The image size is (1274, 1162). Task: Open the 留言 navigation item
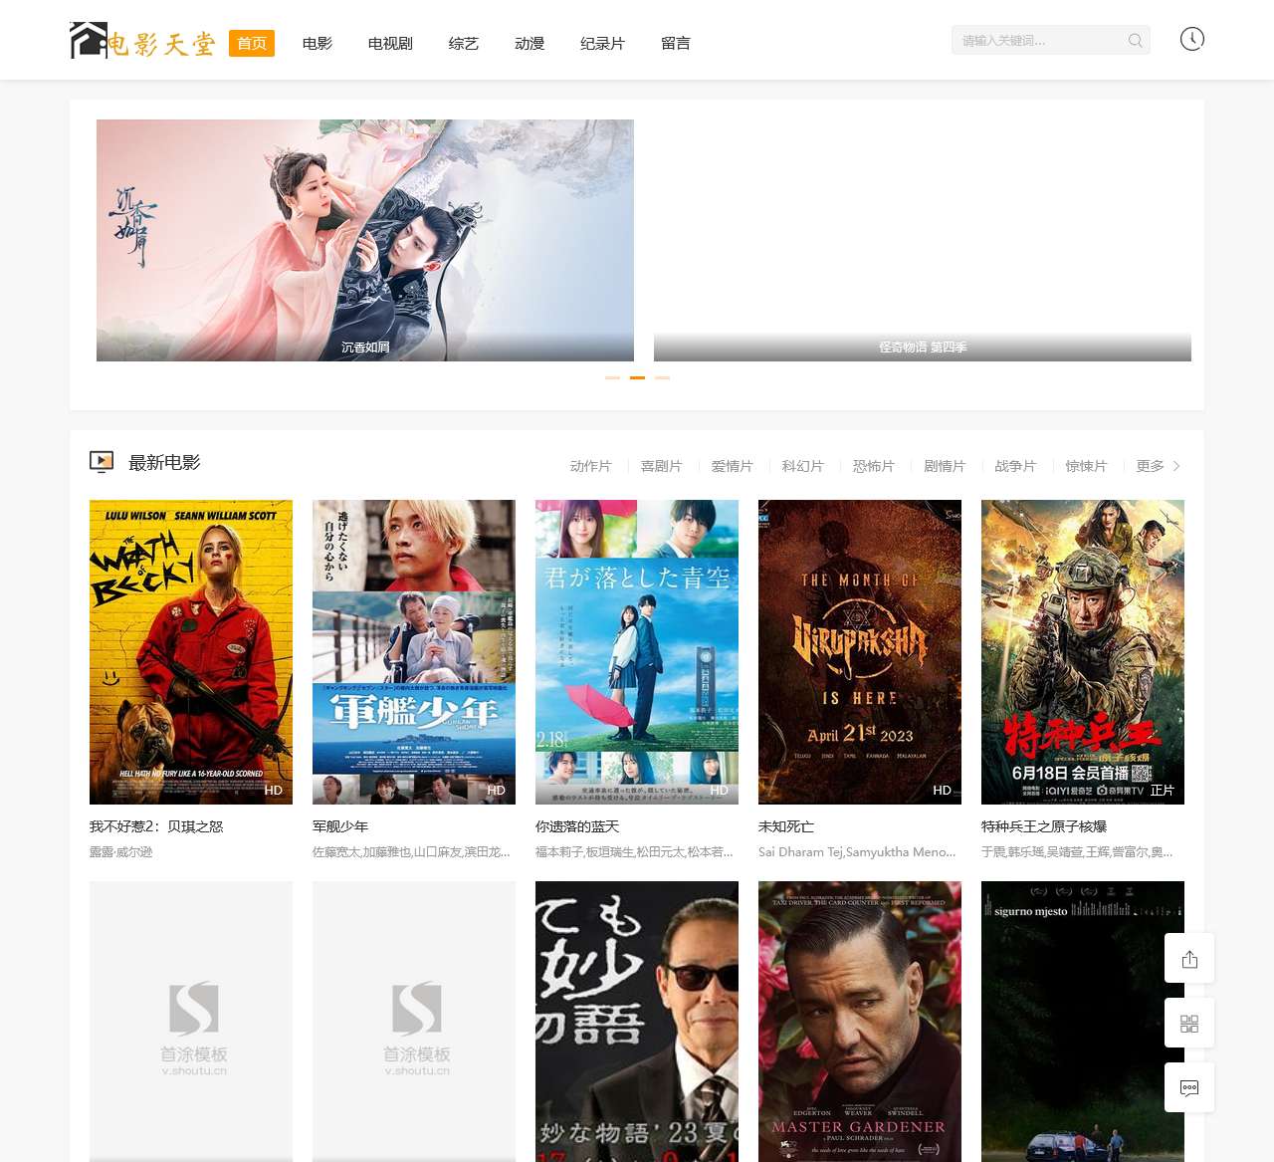[x=676, y=43]
